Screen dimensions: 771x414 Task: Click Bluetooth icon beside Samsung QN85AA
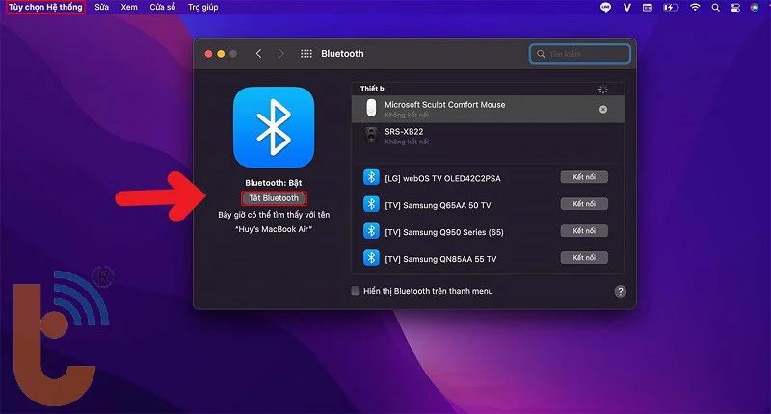(371, 258)
